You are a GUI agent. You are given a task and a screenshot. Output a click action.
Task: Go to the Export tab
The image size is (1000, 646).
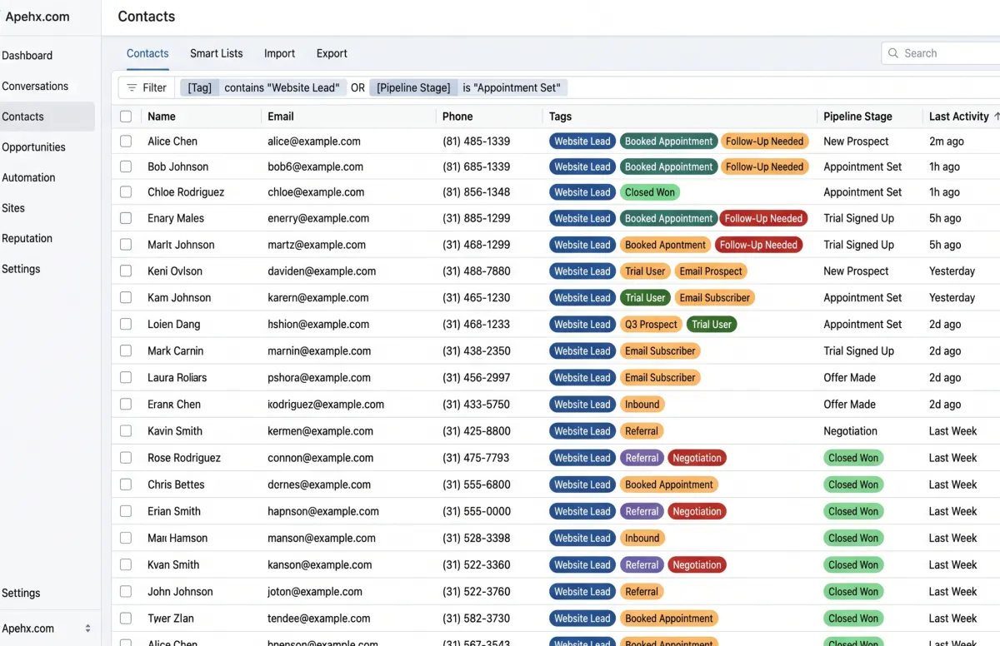point(332,53)
